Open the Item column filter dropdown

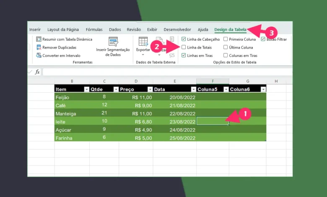[86, 89]
